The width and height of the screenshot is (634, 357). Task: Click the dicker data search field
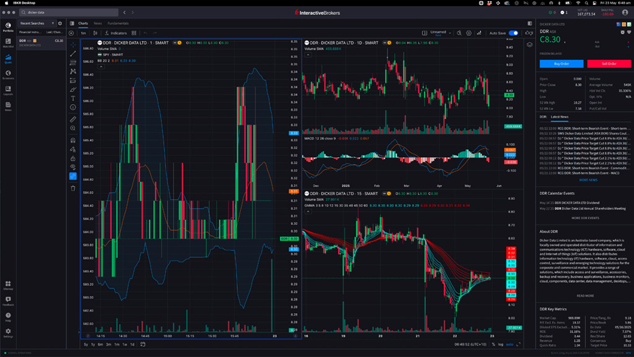pyautogui.click(x=68, y=12)
